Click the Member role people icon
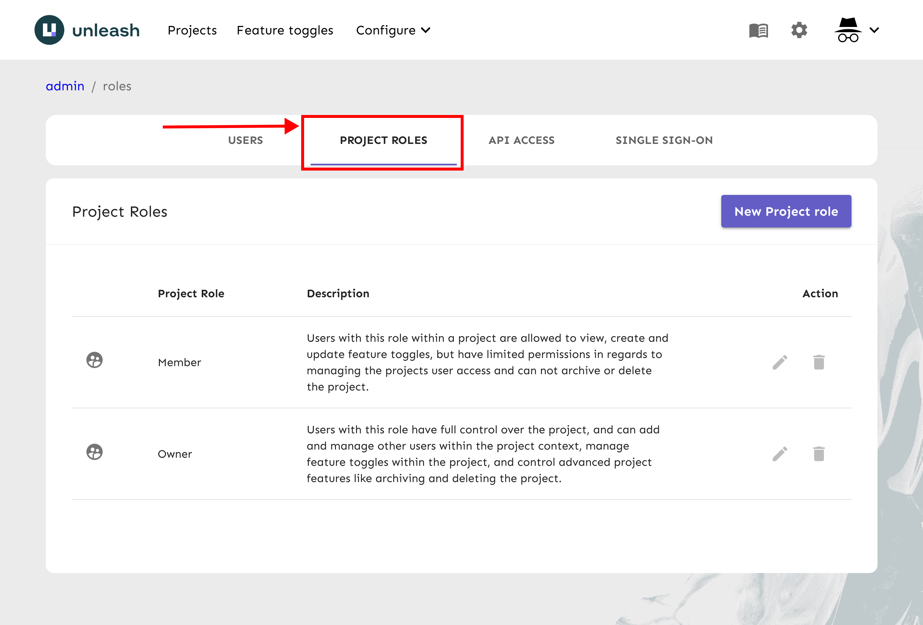Image resolution: width=923 pixels, height=625 pixels. point(95,360)
